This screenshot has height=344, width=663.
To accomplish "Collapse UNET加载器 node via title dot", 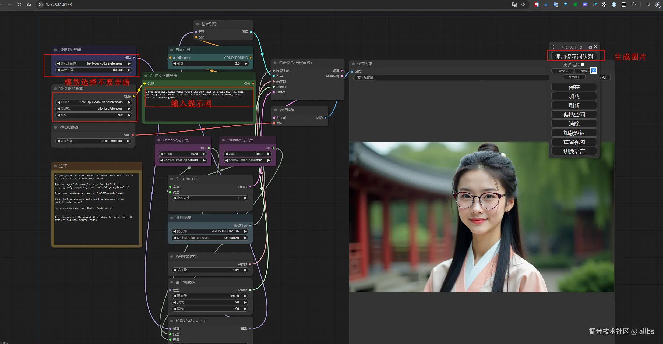I will [55, 50].
